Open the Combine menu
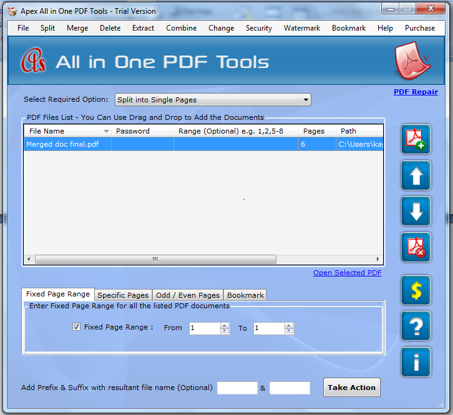 [181, 28]
